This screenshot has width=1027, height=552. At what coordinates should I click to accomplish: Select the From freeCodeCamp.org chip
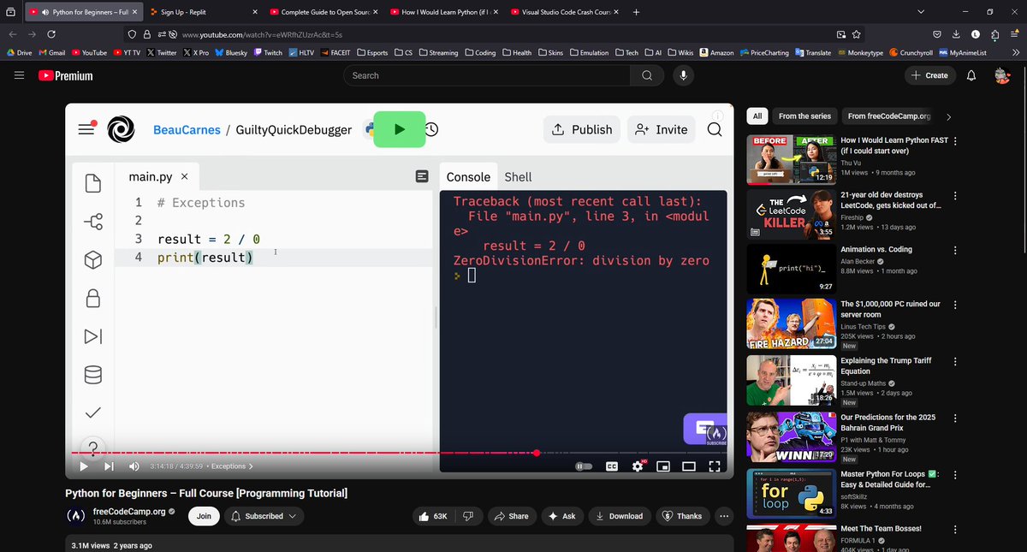pos(888,116)
